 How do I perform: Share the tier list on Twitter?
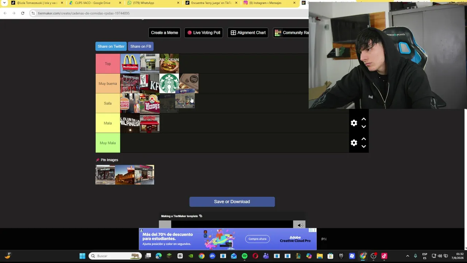pos(111,46)
